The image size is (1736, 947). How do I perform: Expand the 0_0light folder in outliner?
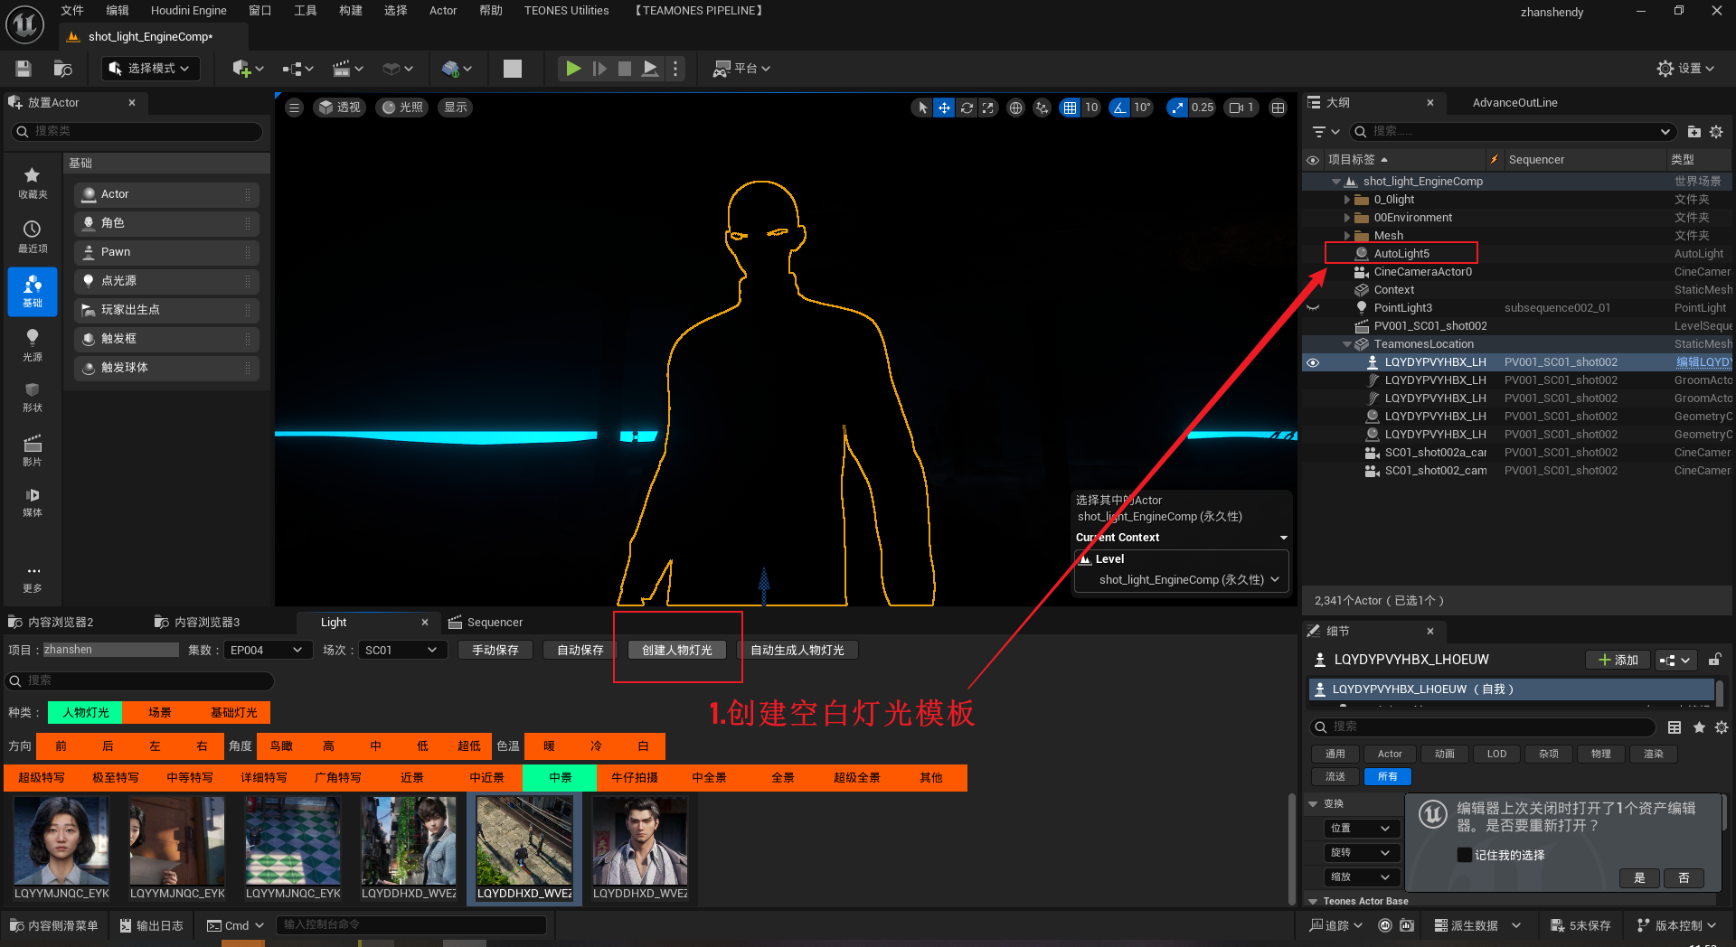click(x=1346, y=200)
